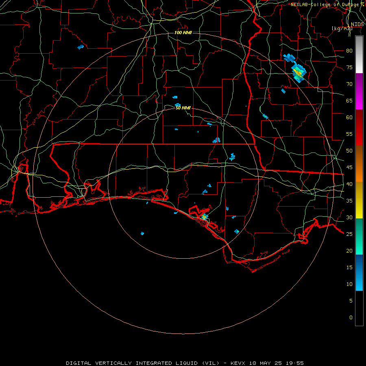366x366 pixels.
Task: Click the 65 value on the color scale
Action: click(349, 100)
